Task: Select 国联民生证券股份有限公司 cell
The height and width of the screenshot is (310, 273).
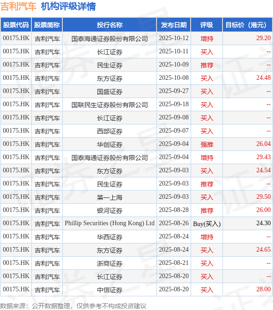Action: click(110, 105)
